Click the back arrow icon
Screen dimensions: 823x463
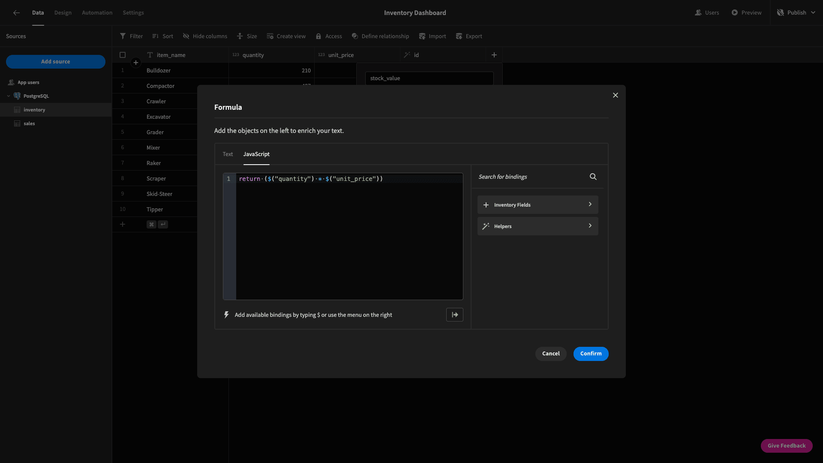coord(16,13)
